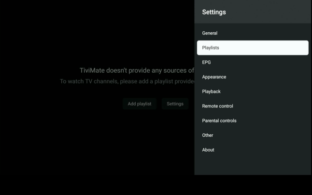This screenshot has height=195, width=312.
Task: Click the Settings panel title text
Action: click(x=214, y=12)
